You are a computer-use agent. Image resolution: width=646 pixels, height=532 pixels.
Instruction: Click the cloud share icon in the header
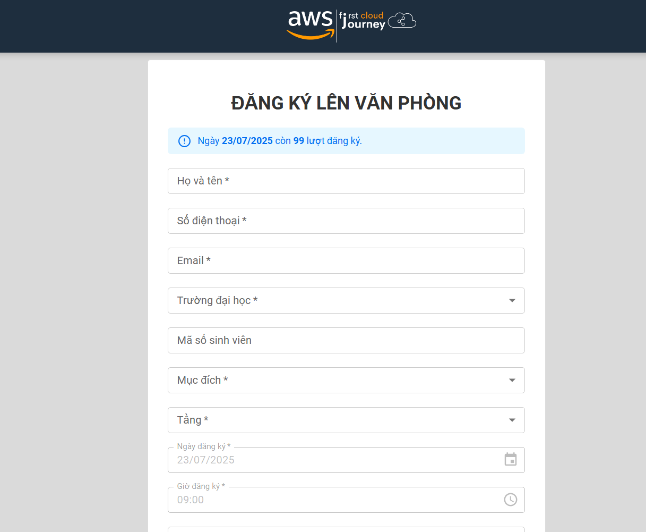coord(402,21)
